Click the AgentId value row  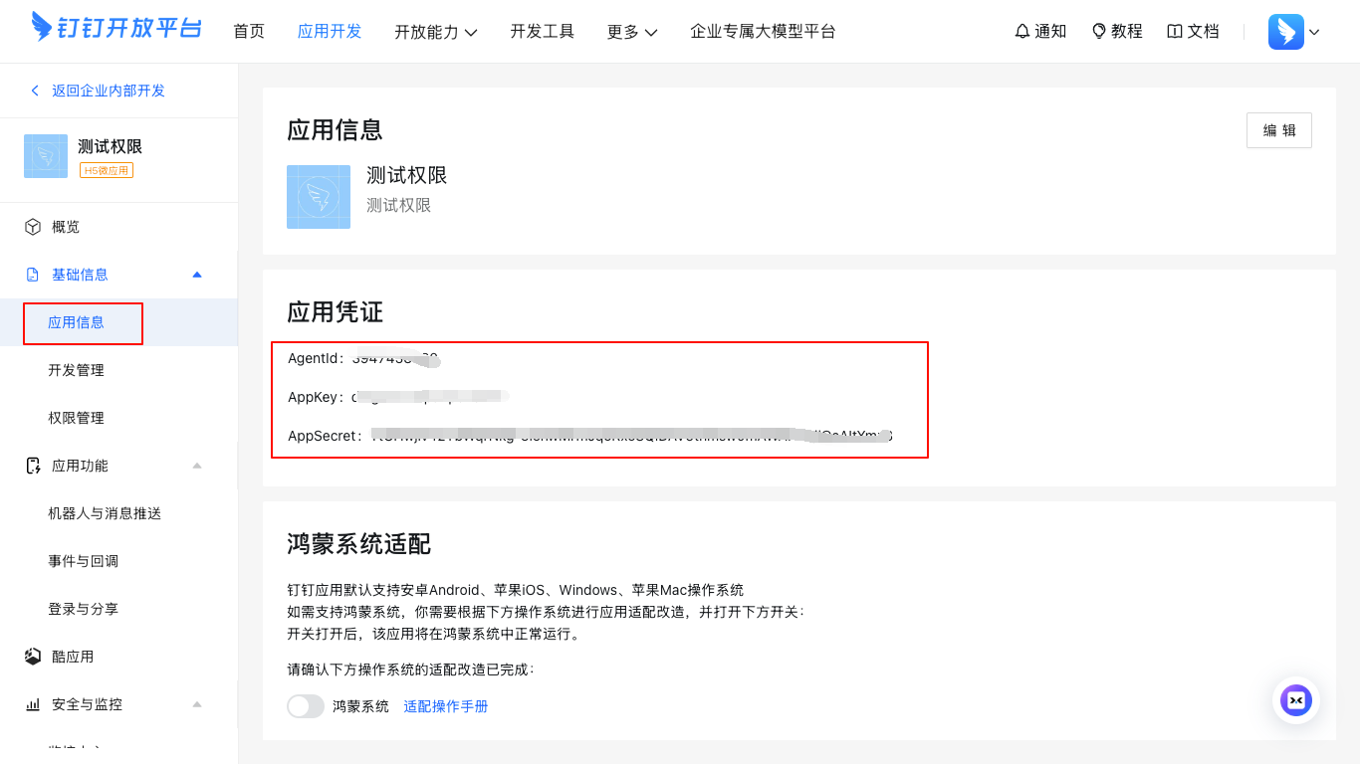[363, 358]
